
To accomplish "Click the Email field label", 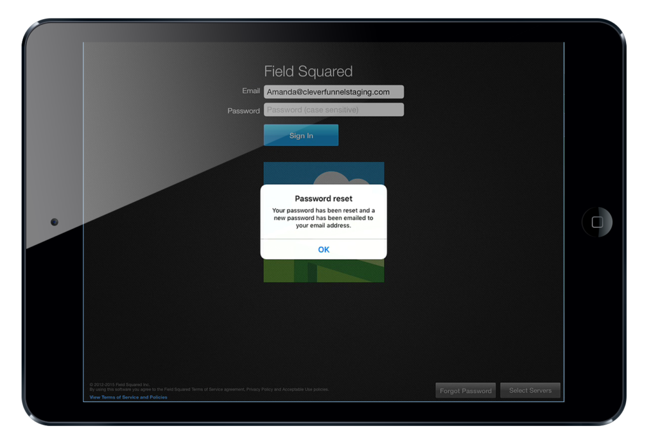I will coord(250,91).
